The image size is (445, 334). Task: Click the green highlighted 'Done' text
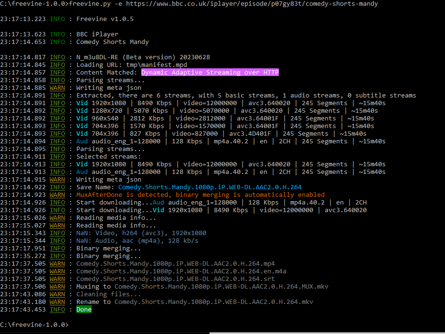84,310
